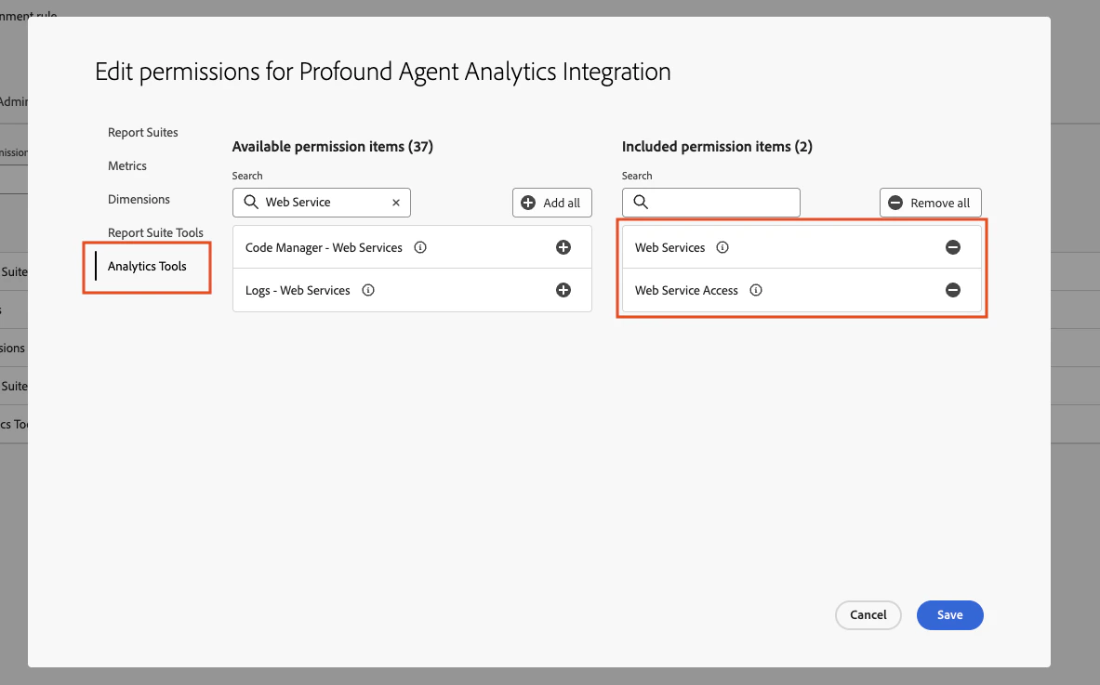Viewport: 1100px width, 685px height.
Task: Show info for Logs - Web Services
Action: (x=368, y=290)
